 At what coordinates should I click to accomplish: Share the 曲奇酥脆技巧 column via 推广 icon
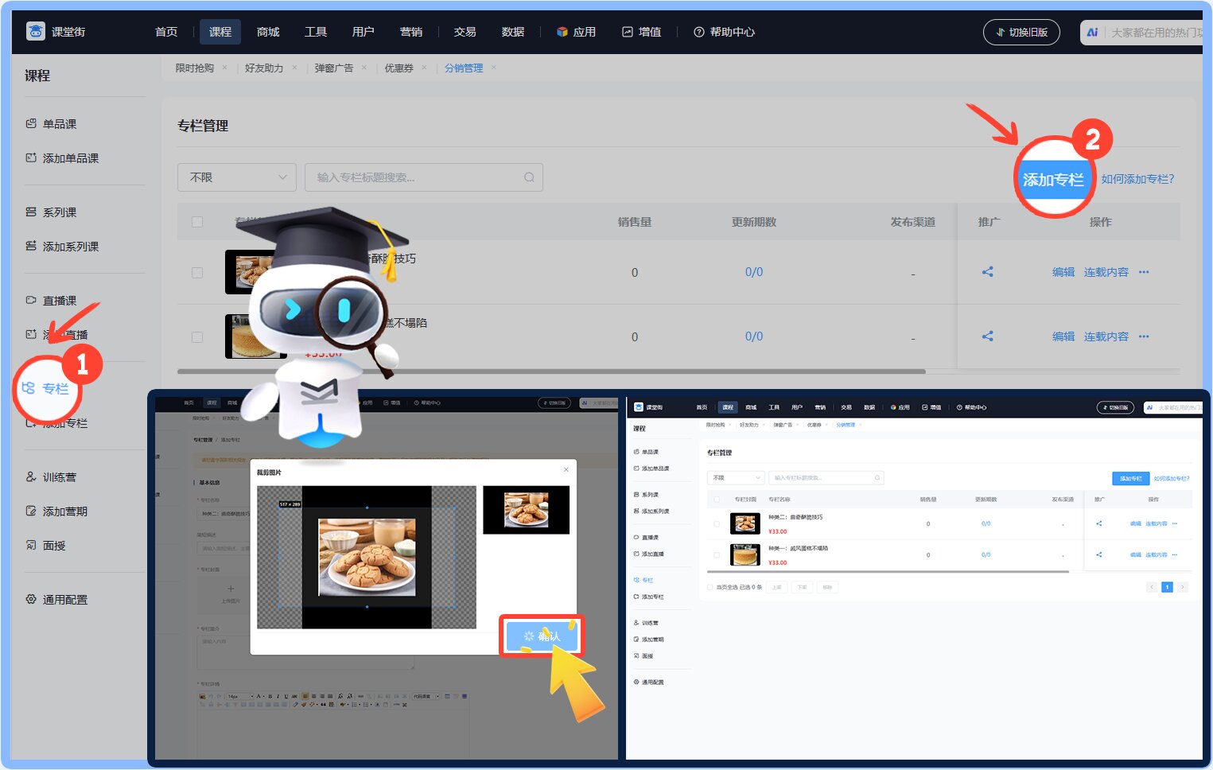[x=987, y=272]
